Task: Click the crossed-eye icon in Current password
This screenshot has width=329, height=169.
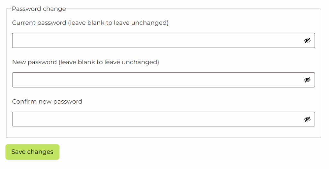Action: pyautogui.click(x=307, y=41)
